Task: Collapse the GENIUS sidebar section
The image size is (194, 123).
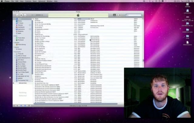Action: tap(14, 47)
